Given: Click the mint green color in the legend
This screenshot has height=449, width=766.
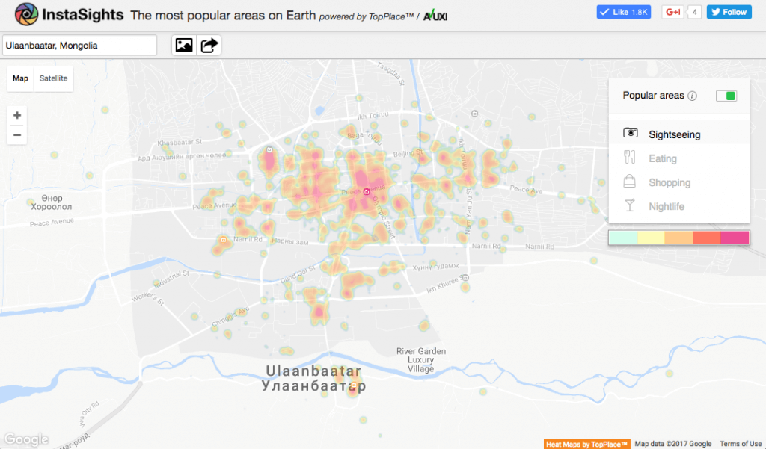Looking at the screenshot, I should [x=623, y=238].
